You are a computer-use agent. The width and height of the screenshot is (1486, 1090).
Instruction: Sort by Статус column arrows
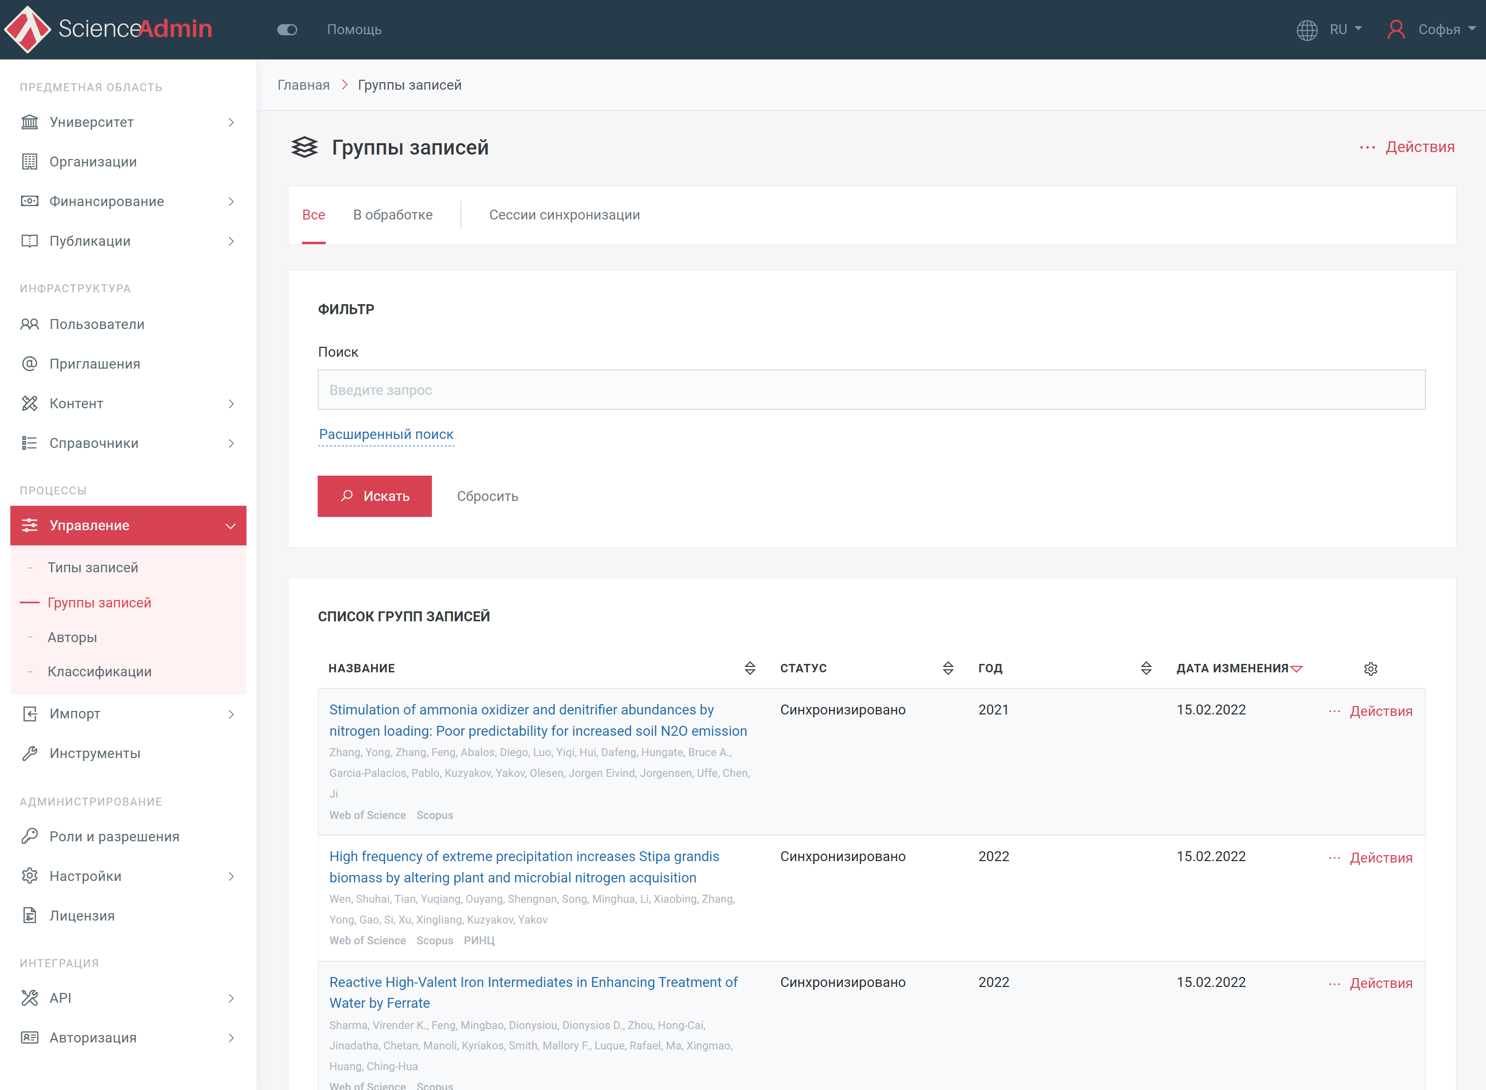tap(947, 668)
